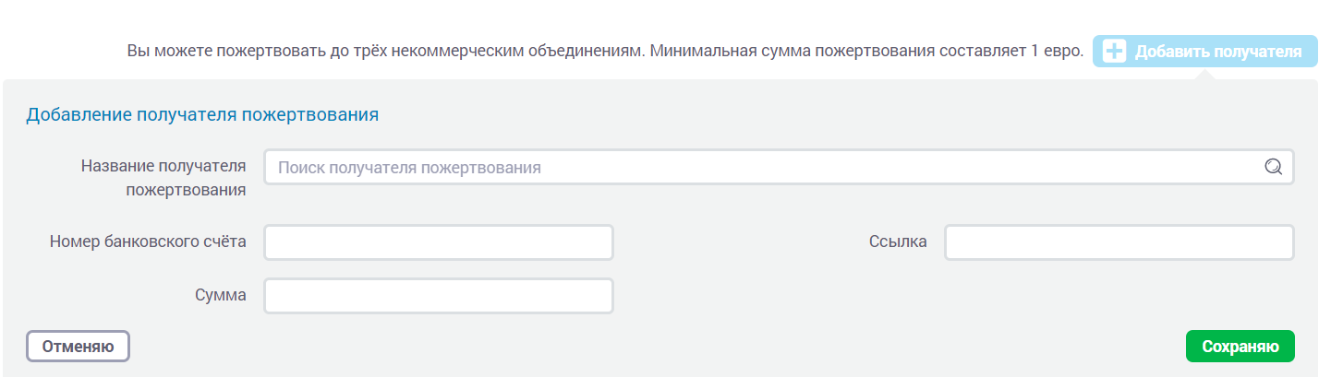This screenshot has width=1331, height=377.
Task: Click the plus icon beside Добавить получателя
Action: (1115, 52)
